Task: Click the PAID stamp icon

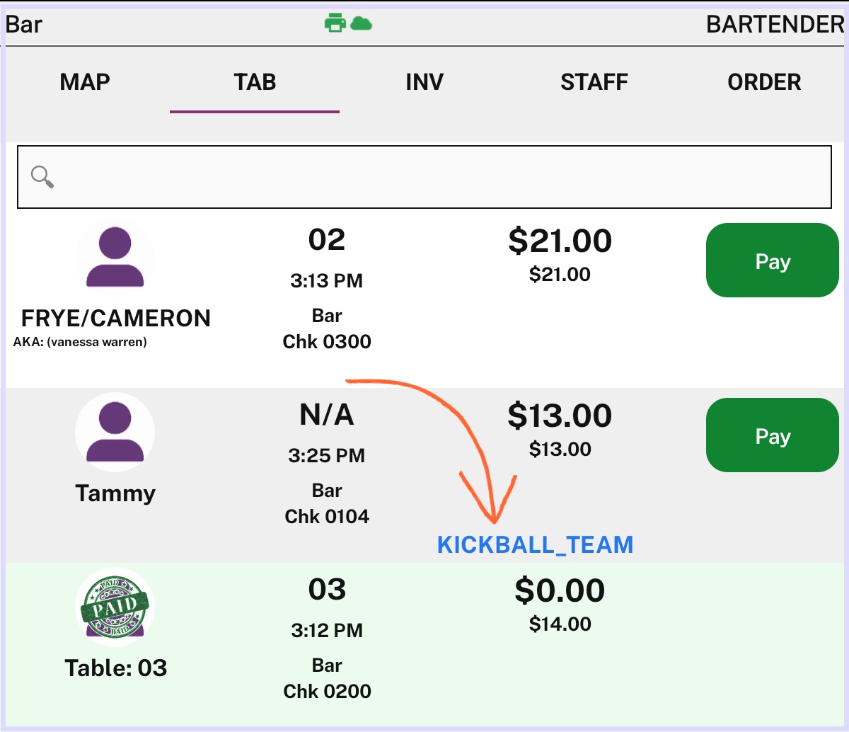Action: tap(115, 607)
